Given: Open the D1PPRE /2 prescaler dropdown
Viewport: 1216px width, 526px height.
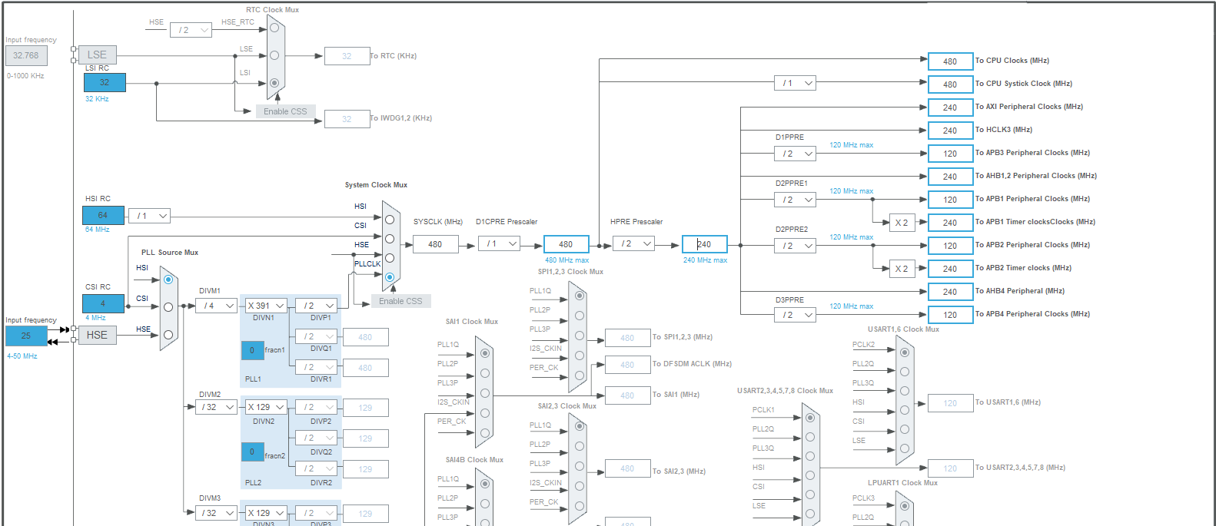Looking at the screenshot, I should 795,154.
